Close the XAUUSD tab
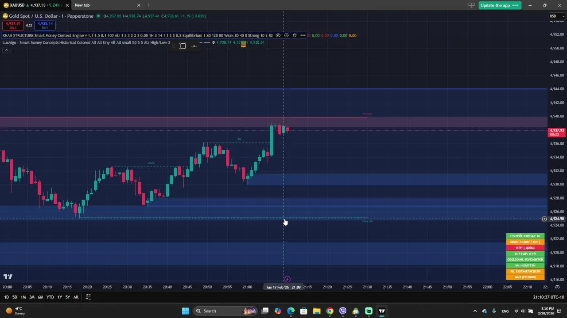 pyautogui.click(x=67, y=5)
